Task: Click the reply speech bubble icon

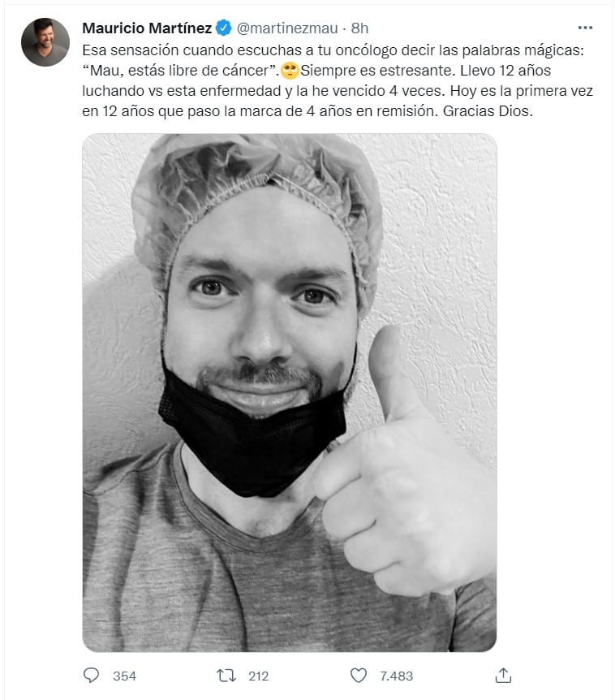Action: point(92,675)
